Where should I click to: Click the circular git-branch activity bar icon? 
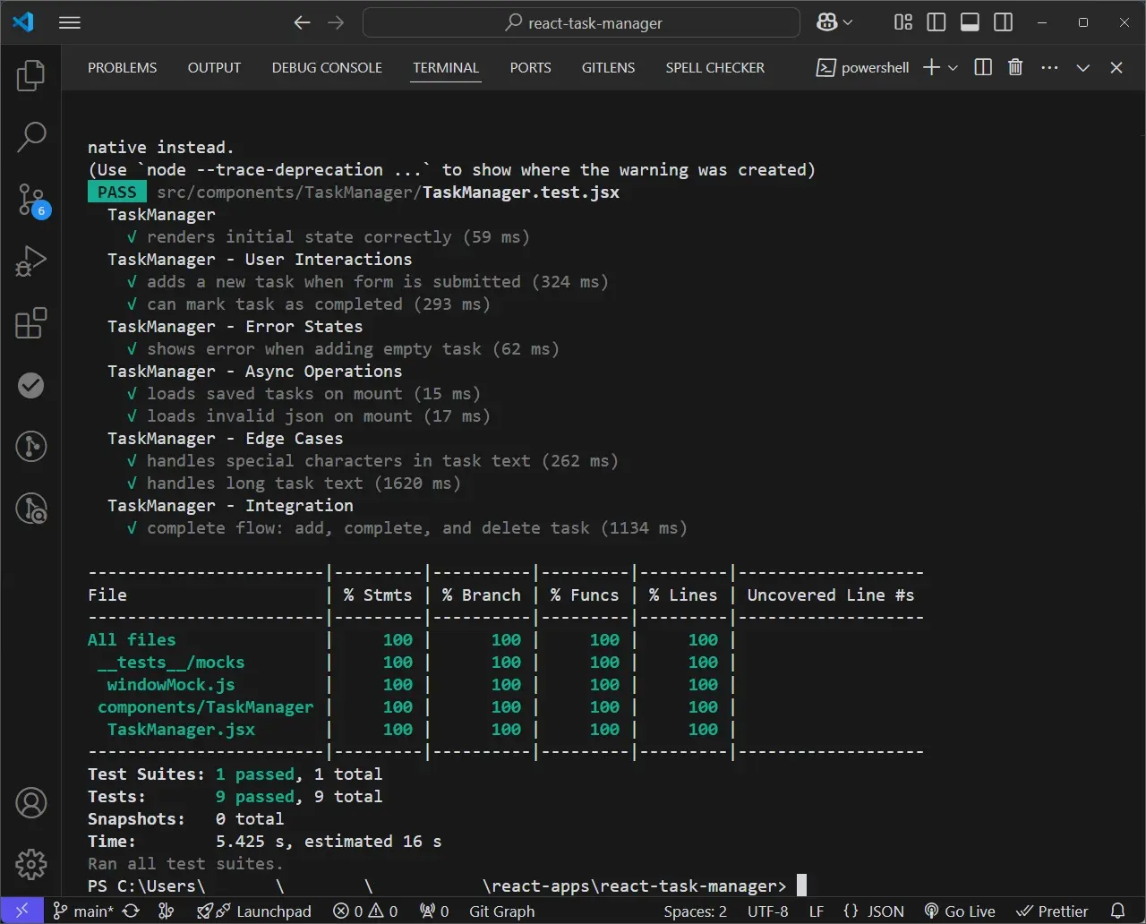(31, 446)
